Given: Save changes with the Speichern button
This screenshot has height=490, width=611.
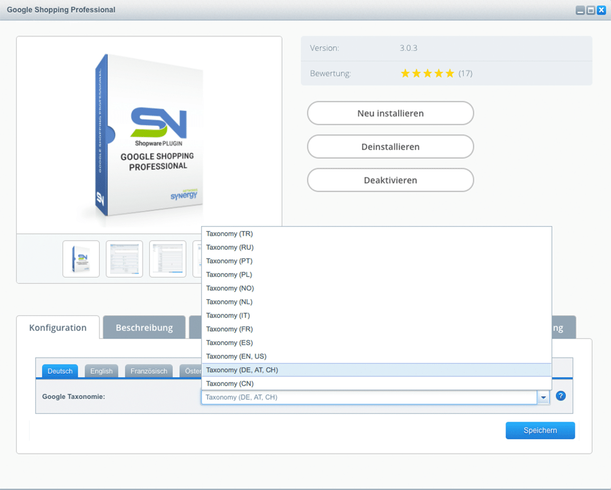Looking at the screenshot, I should [540, 430].
